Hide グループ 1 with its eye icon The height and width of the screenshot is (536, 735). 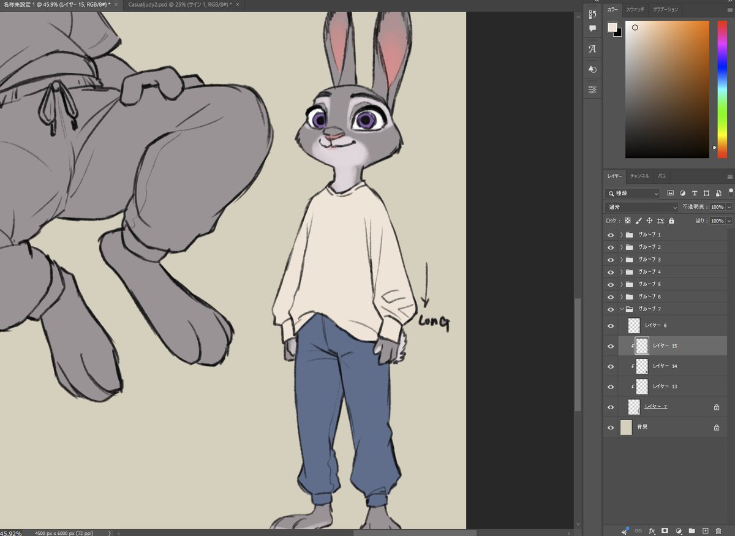point(610,235)
